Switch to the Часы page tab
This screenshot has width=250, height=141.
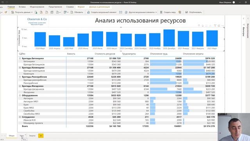click(x=22, y=136)
